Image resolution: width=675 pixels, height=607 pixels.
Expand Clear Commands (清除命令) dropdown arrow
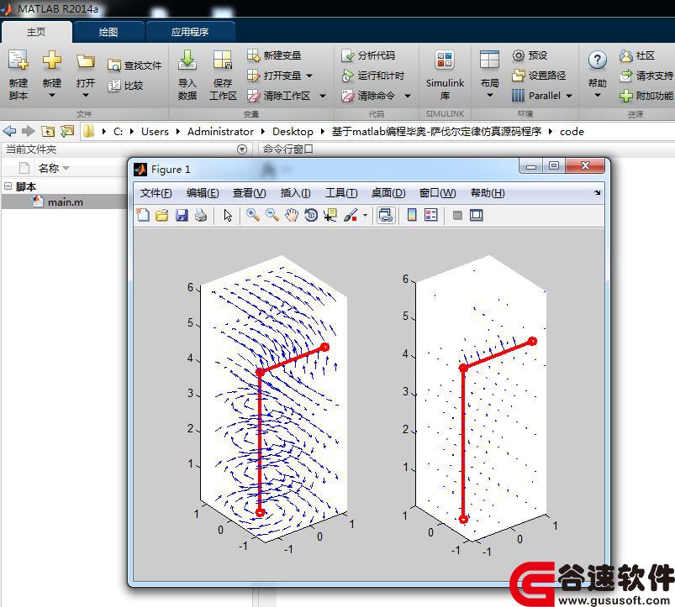[407, 96]
